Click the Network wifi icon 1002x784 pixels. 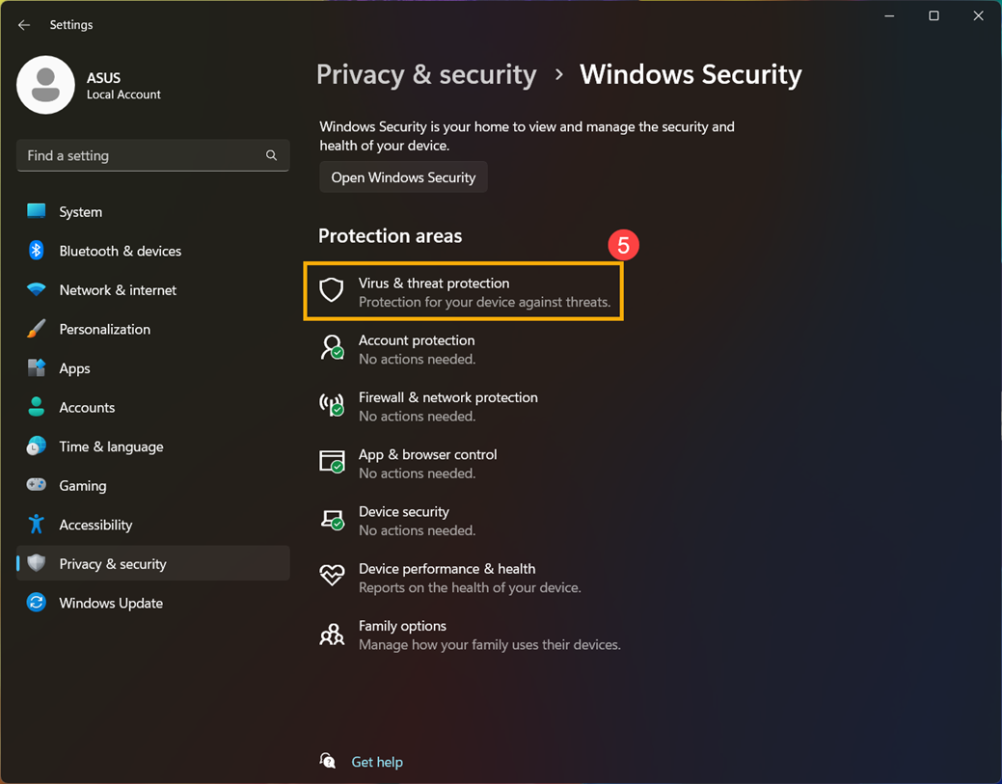pyautogui.click(x=37, y=289)
